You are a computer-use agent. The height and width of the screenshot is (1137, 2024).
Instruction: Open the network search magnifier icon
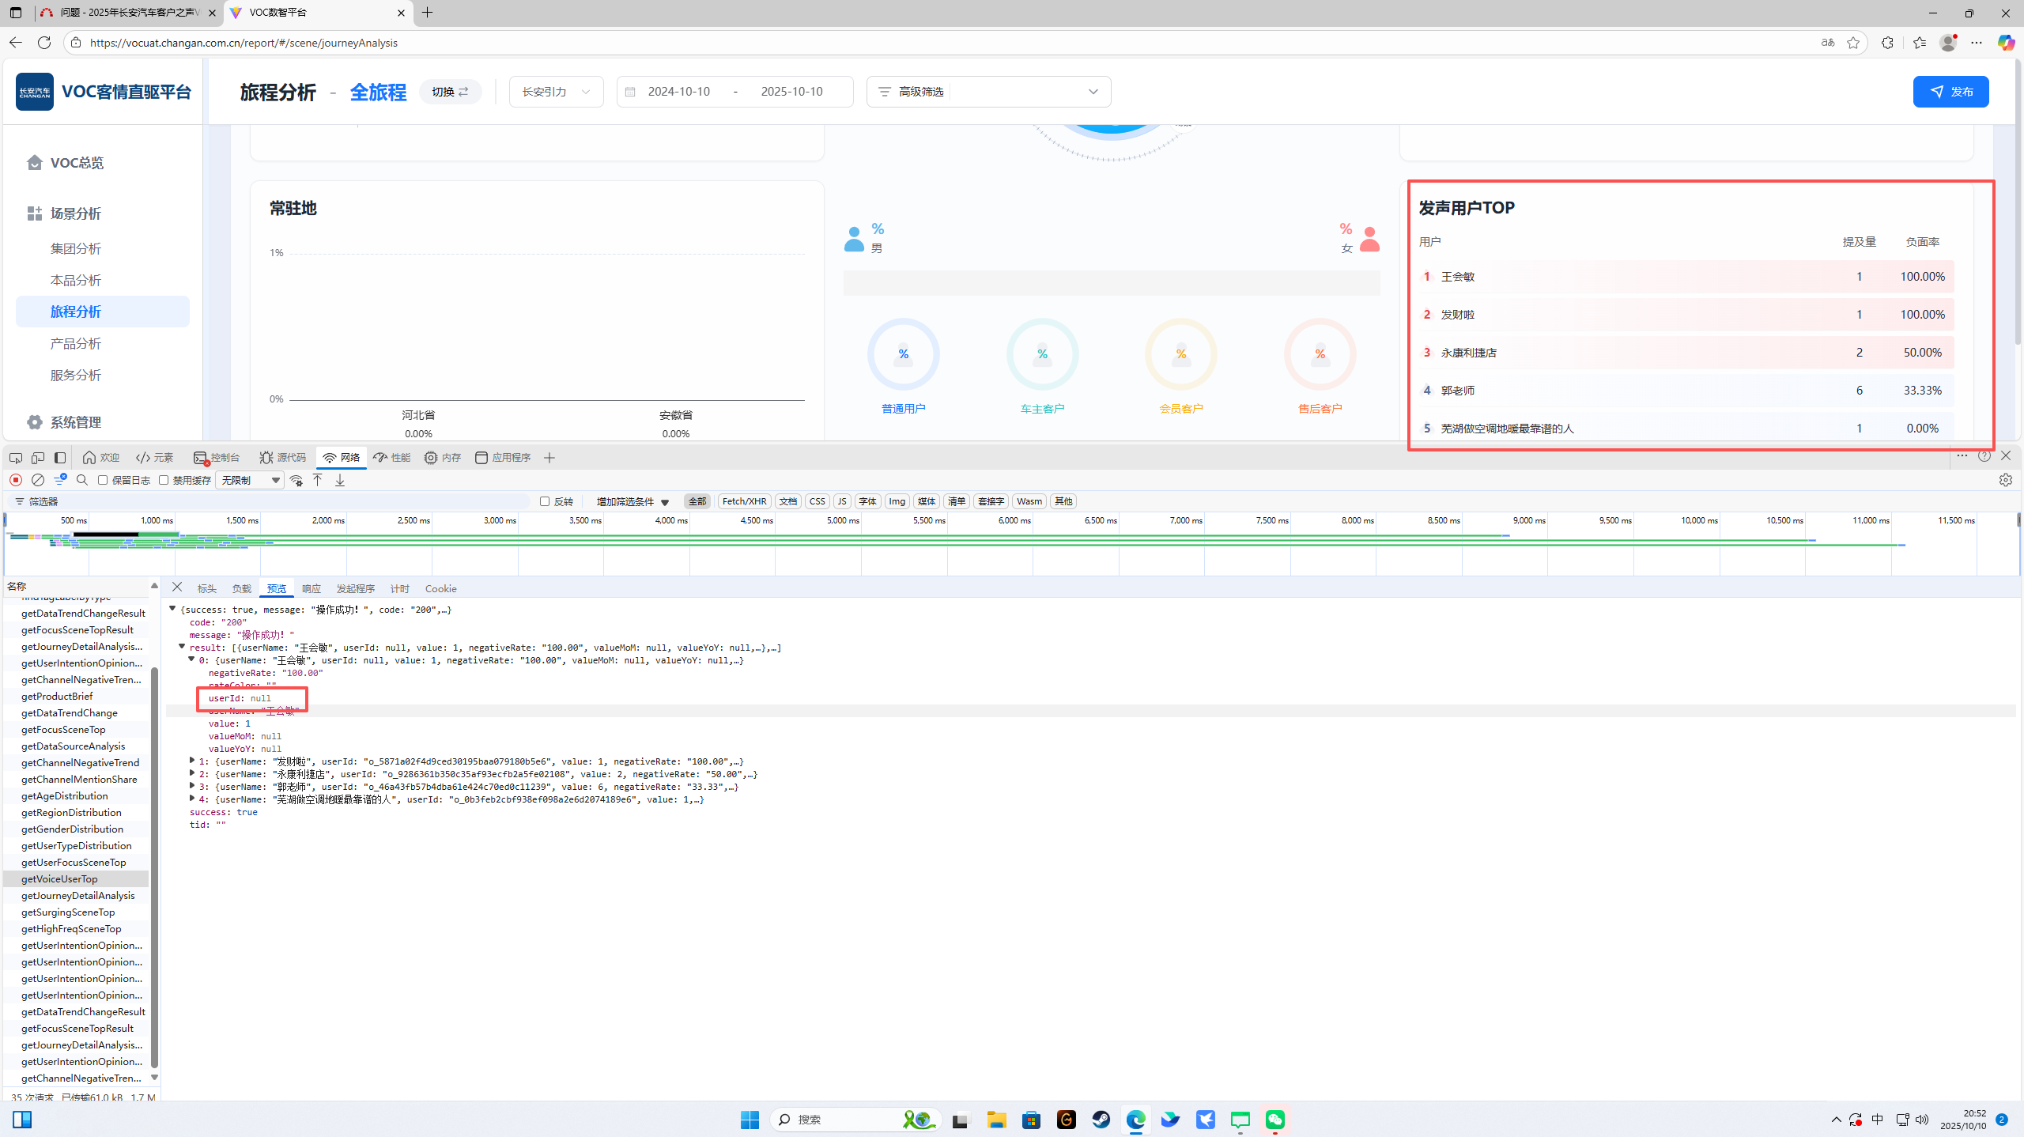click(82, 480)
